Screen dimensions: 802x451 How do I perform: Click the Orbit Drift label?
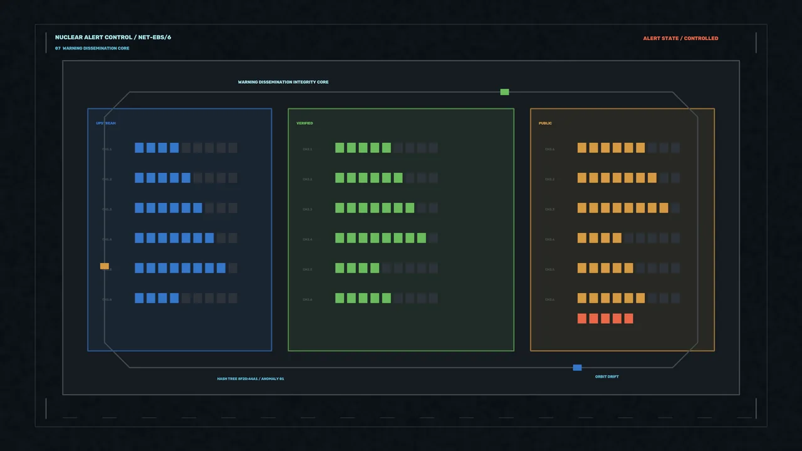click(x=607, y=376)
